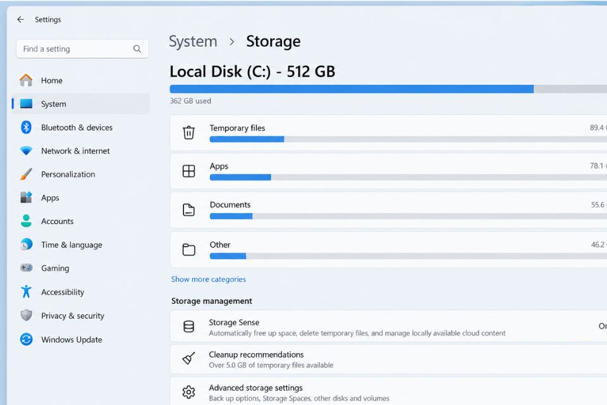Image resolution: width=607 pixels, height=405 pixels.
Task: Open Bluetooth & devices settings
Action: [x=80, y=127]
